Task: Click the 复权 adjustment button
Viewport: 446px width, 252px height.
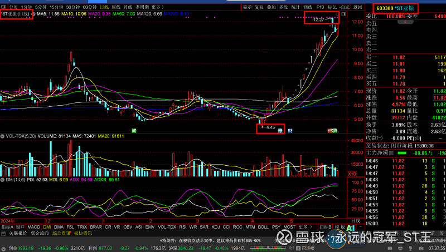Action: pyautogui.click(x=259, y=7)
